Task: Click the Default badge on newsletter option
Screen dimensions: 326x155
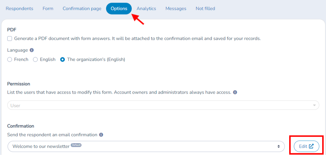Action: pyautogui.click(x=76, y=145)
